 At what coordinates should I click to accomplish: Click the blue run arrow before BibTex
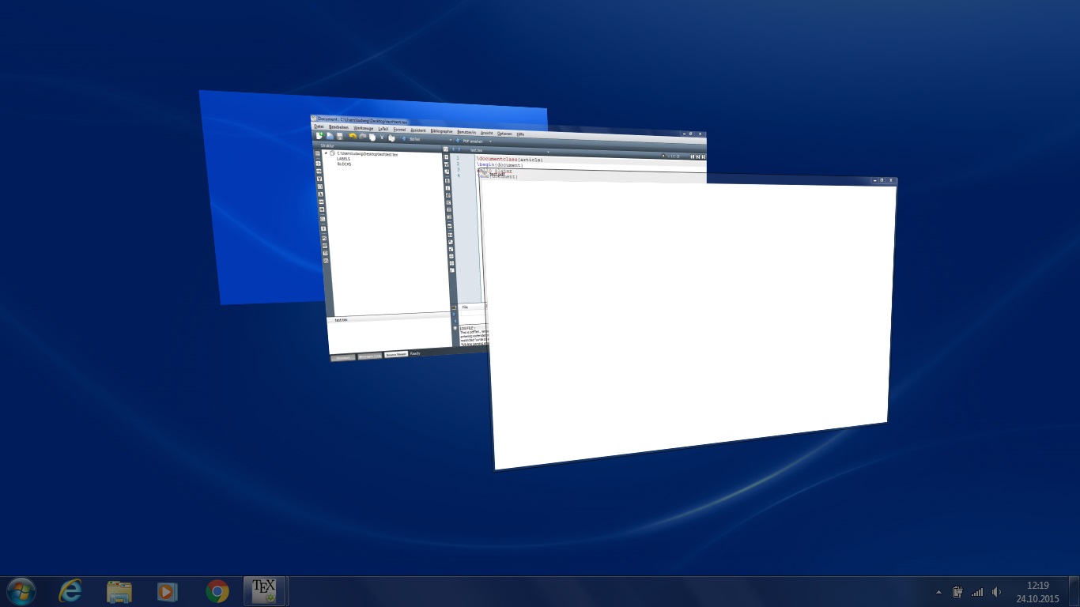click(403, 138)
